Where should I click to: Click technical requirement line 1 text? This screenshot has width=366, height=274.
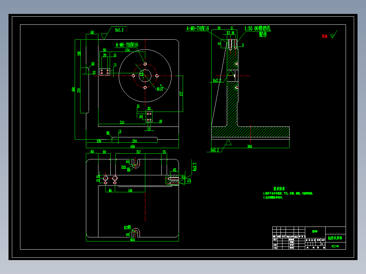click(288, 193)
